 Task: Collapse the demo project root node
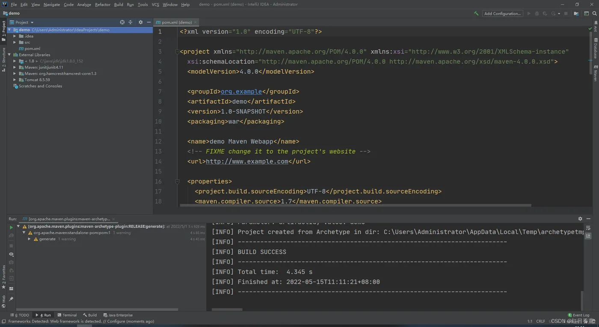click(10, 30)
